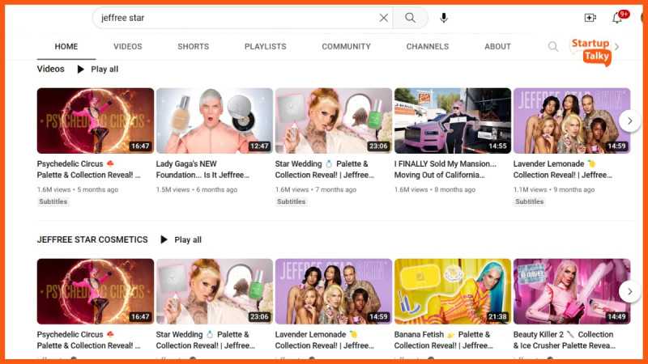648x364 pixels.
Task: Click Subtitles badge under Star Wedding video
Action: pos(291,201)
